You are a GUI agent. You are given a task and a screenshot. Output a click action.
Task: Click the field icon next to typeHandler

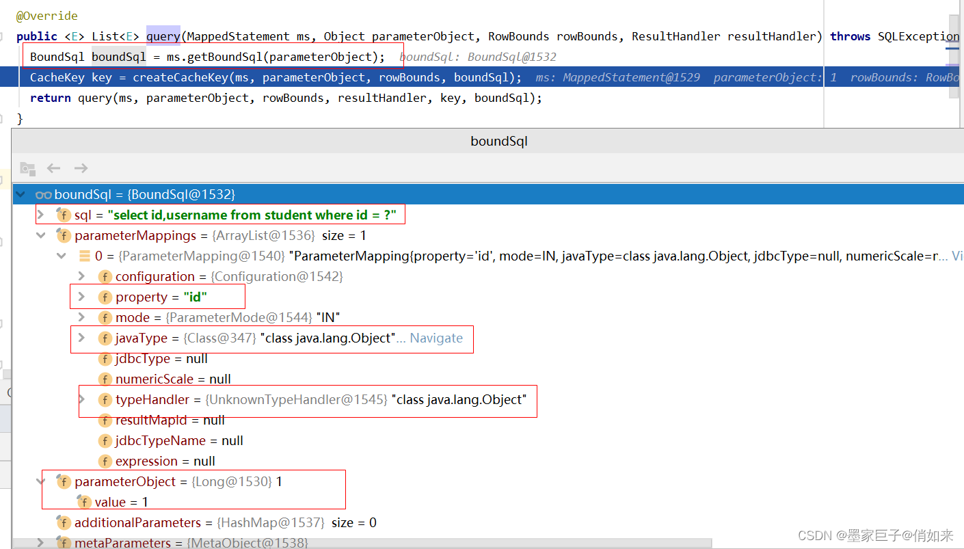pos(105,400)
